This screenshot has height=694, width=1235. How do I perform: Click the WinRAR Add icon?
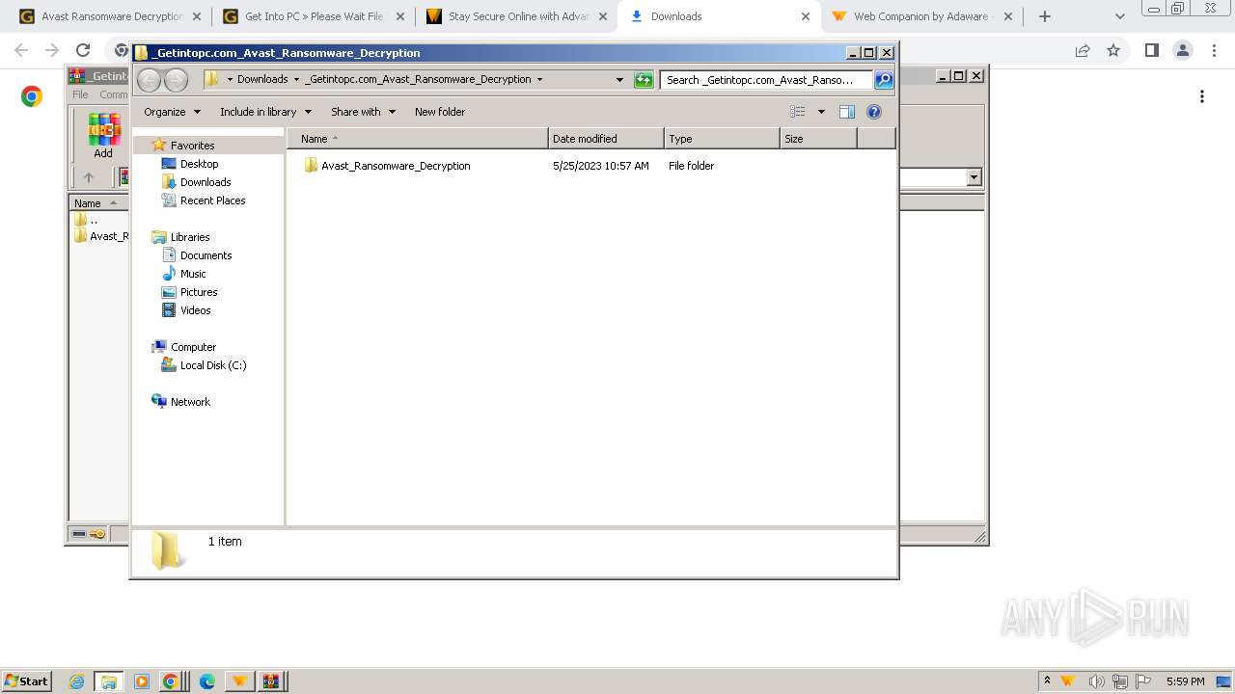tap(103, 135)
